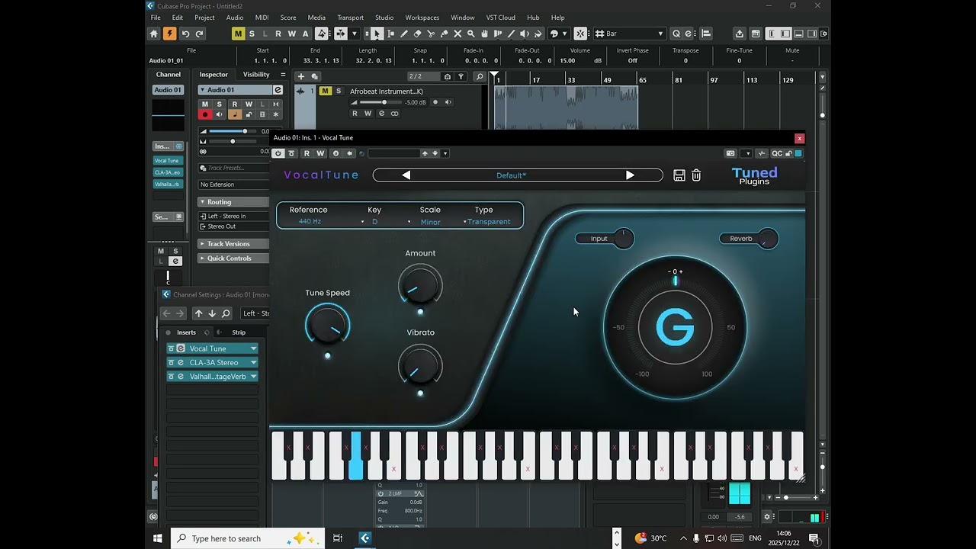Screen dimensions: 976x549
Task: Click the Find Tracks search icon
Action: coord(480,76)
